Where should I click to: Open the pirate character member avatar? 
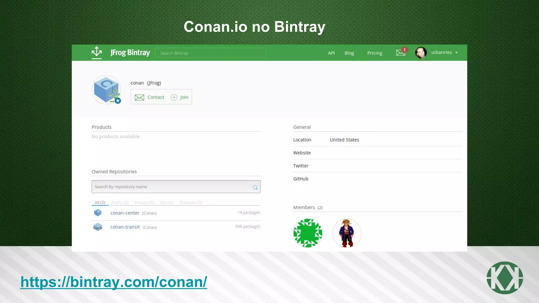coord(347,233)
